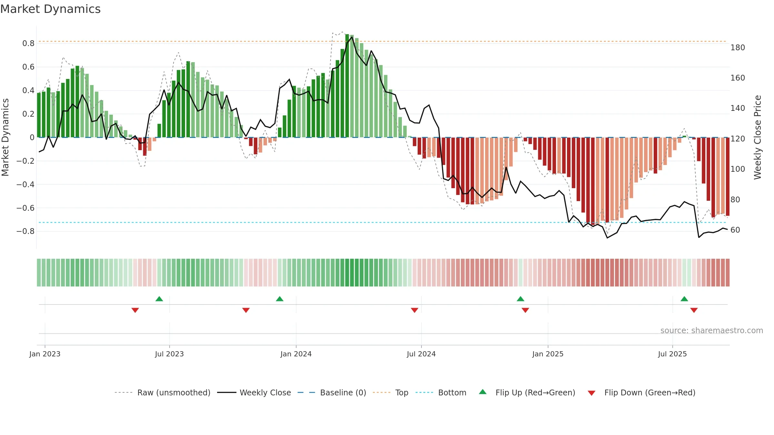Screen dimensions: 774x435
Task: Click the −0.6 left axis tick label
Action: tap(25, 208)
